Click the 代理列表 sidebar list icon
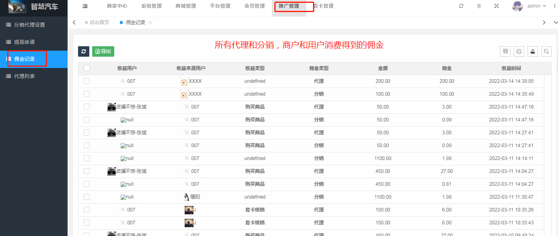Viewport: 558px width, 236px height. point(8,76)
